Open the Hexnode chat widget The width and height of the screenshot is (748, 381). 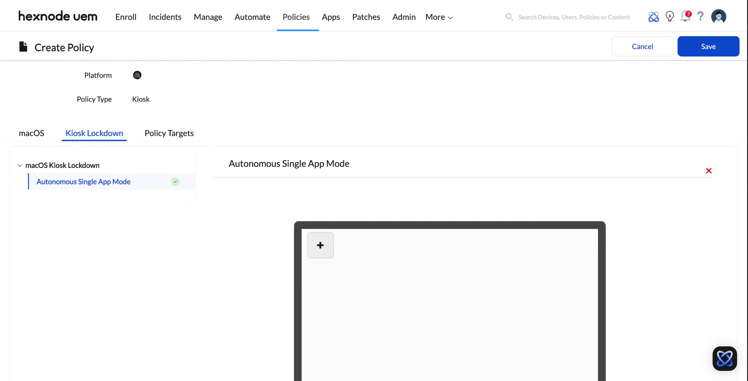pyautogui.click(x=725, y=358)
